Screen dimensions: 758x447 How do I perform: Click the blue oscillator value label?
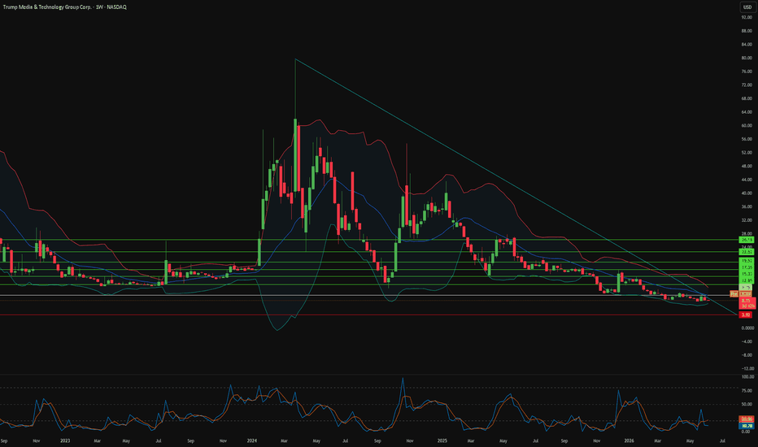[747, 426]
